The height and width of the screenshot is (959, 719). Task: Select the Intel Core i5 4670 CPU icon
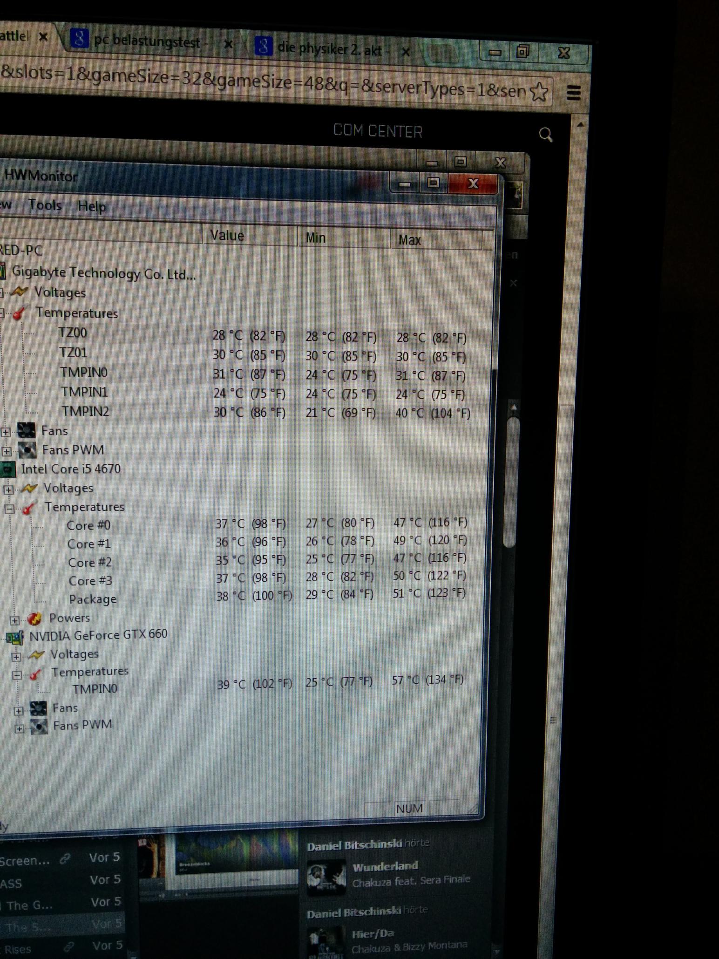7,469
